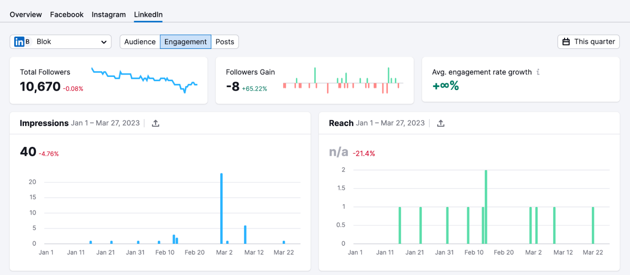This screenshot has width=630, height=275.
Task: Switch to the Posts view toggle
Action: [x=225, y=42]
